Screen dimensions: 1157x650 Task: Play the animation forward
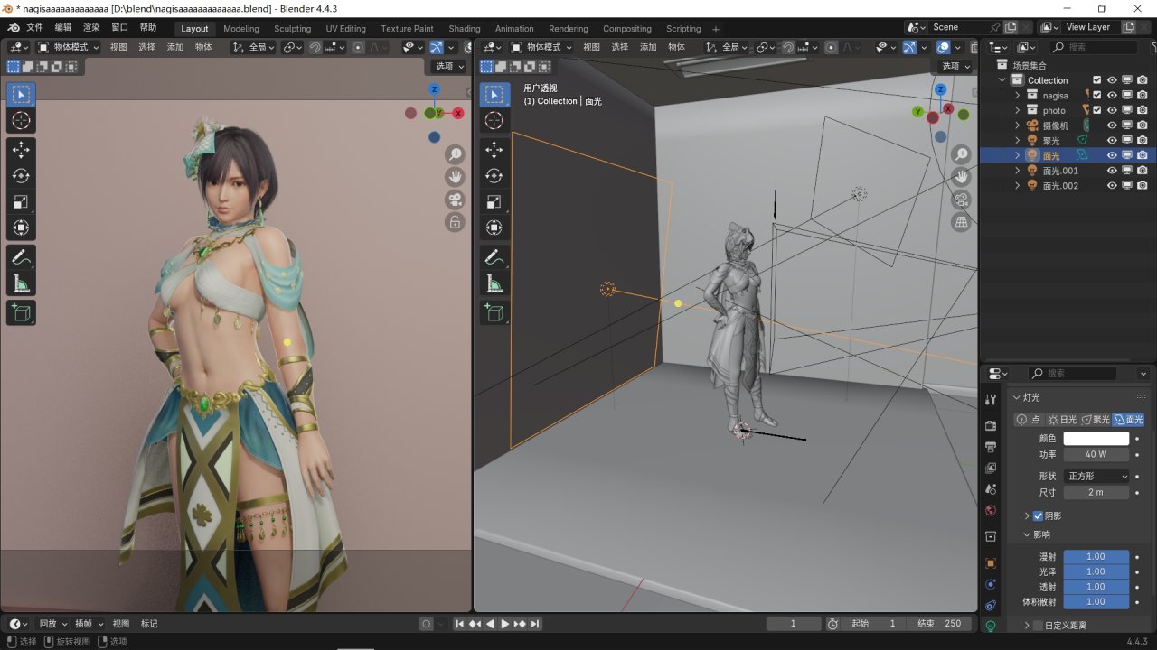pyautogui.click(x=505, y=624)
